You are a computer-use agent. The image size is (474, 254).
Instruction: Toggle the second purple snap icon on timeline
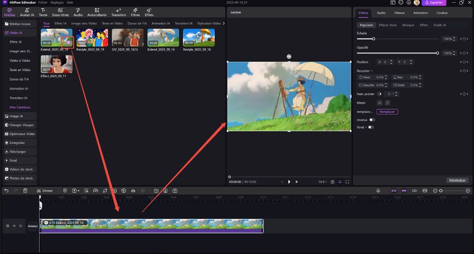(404, 191)
